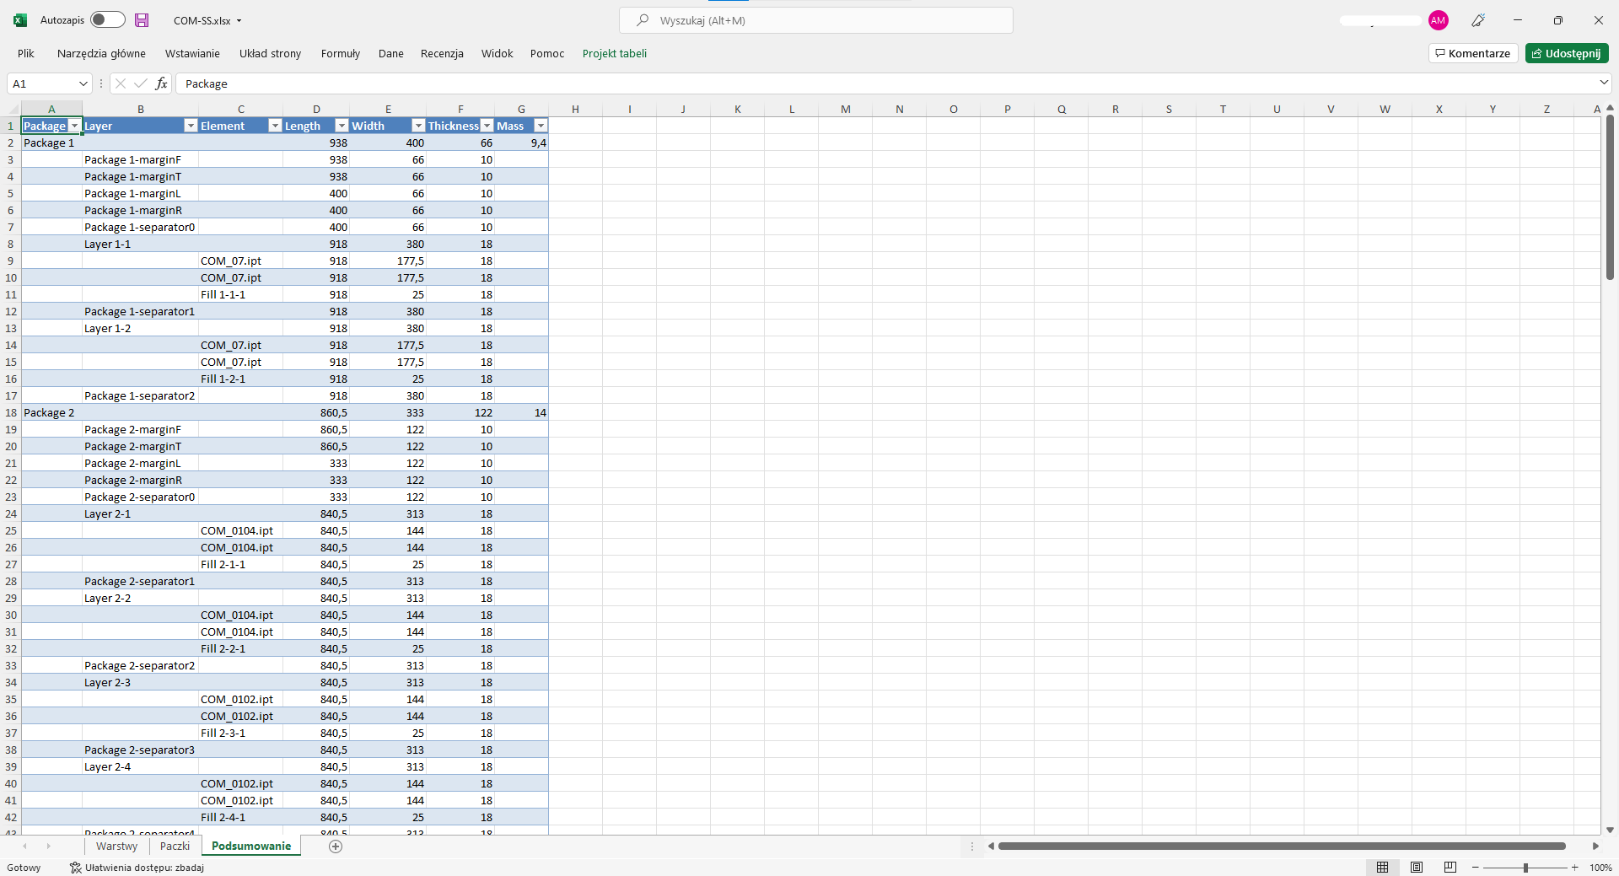Click the AM user account avatar
The image size is (1619, 876).
pyautogui.click(x=1439, y=20)
